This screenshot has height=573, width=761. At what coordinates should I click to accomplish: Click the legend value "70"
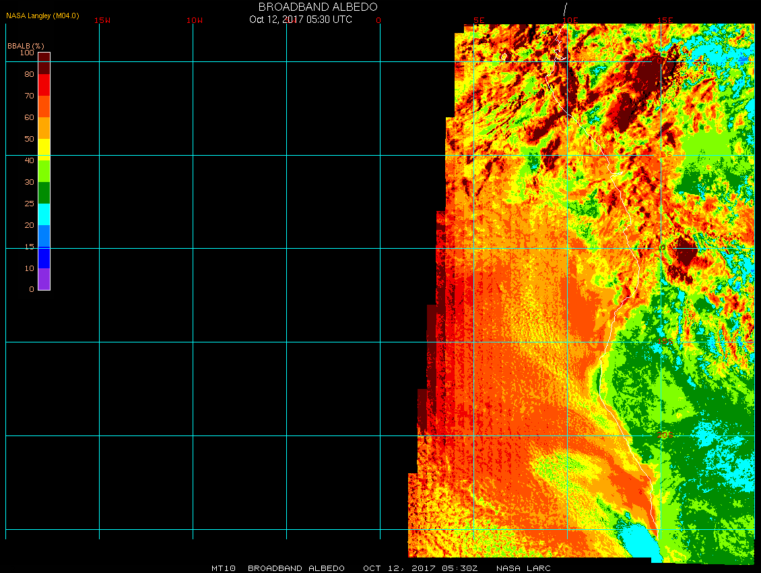click(30, 96)
